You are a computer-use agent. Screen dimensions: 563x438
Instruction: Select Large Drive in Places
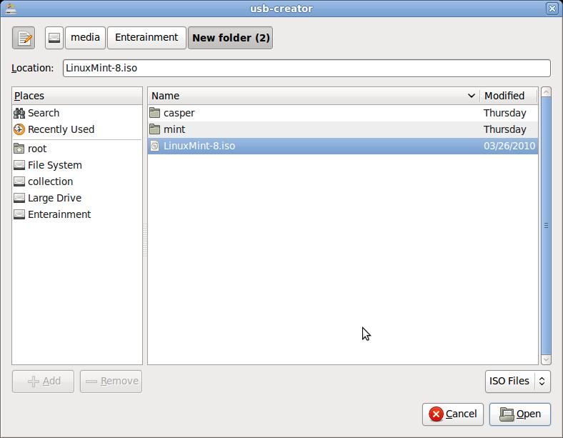click(x=77, y=198)
